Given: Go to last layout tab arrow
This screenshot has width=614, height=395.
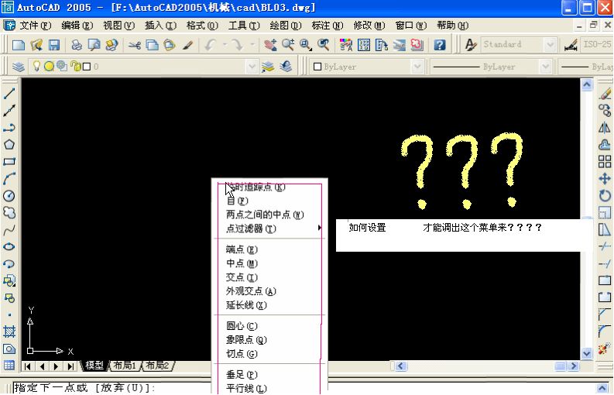Looking at the screenshot, I should pyautogui.click(x=70, y=366).
